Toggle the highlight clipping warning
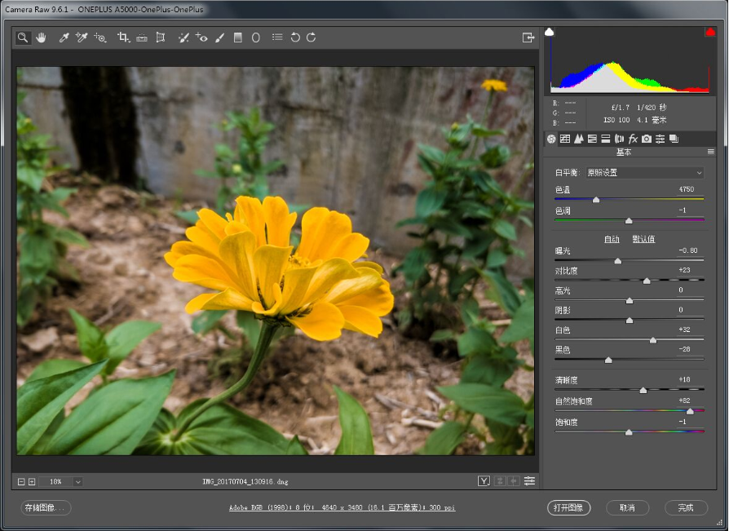 point(709,32)
